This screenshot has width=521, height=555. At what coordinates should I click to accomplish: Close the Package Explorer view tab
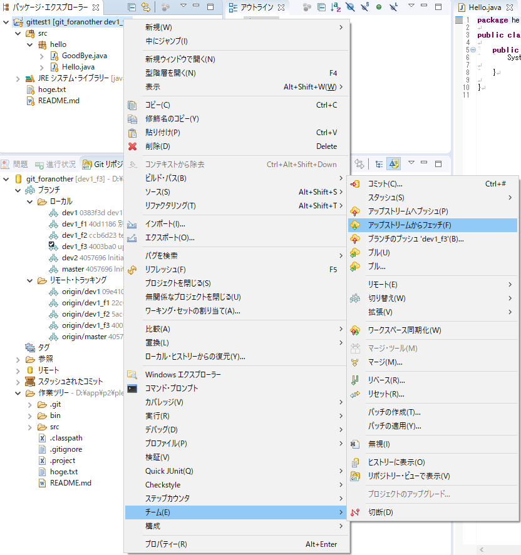(96, 7)
